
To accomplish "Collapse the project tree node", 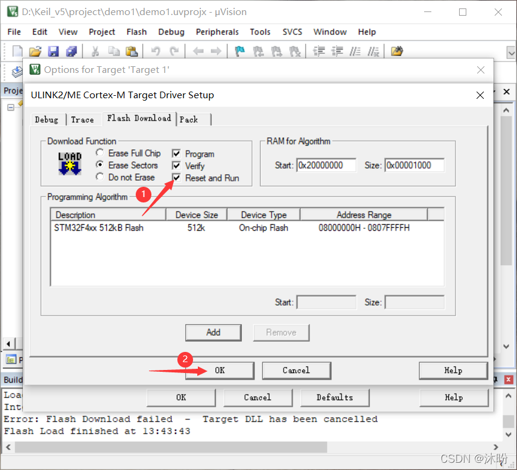I will 10,107.
